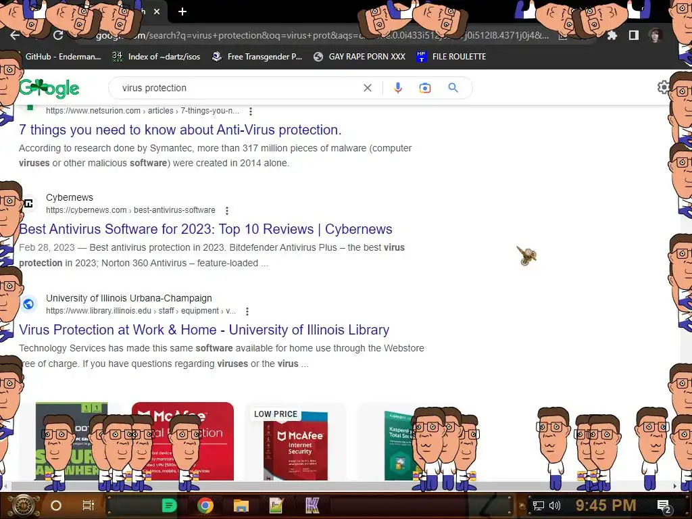Click the page horizontal scrollbar
Image resolution: width=692 pixels, height=519 pixels.
tap(340, 486)
